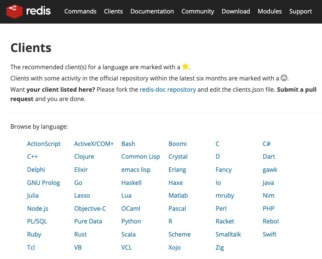Open Modules in the navigation bar
This screenshot has width=322, height=259.
coord(270,11)
